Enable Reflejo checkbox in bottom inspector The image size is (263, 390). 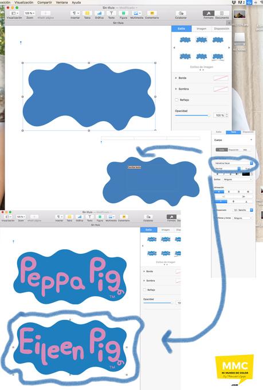tap(144, 289)
